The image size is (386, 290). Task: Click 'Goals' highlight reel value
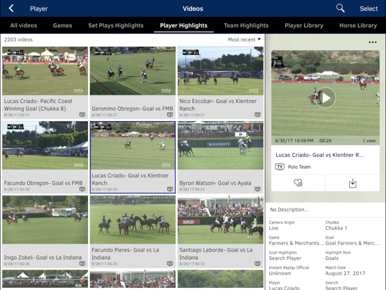tap(332, 258)
